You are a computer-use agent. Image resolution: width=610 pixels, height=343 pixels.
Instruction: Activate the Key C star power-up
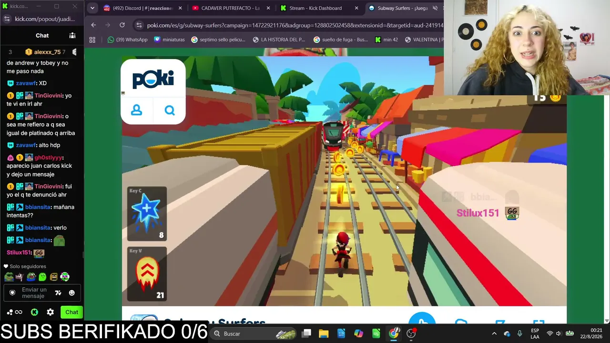(147, 214)
